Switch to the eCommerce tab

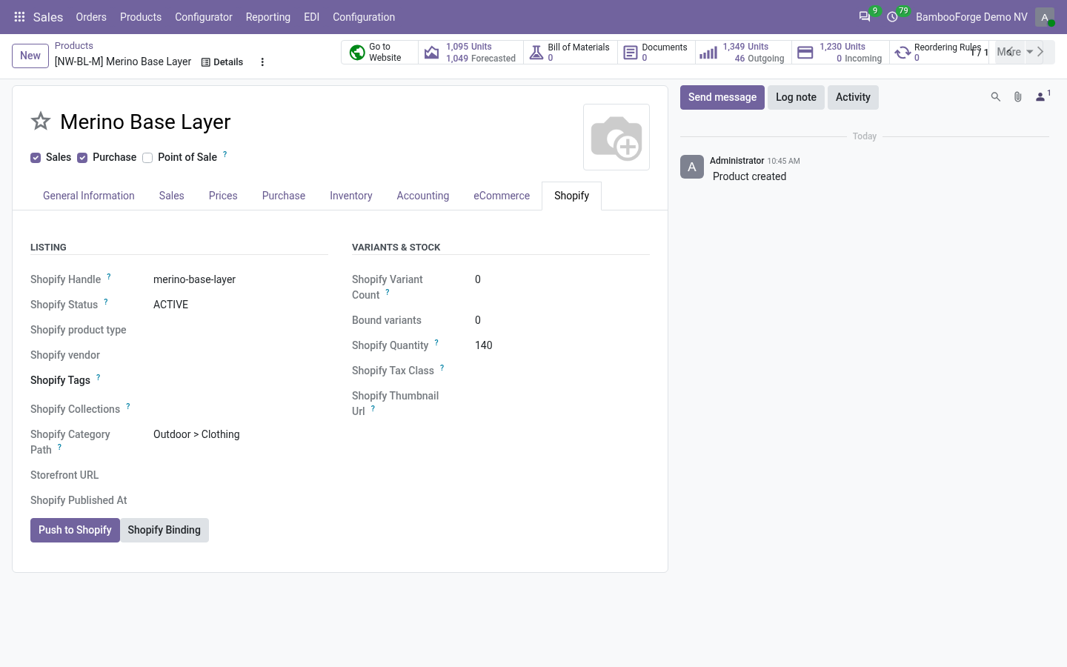pos(502,196)
